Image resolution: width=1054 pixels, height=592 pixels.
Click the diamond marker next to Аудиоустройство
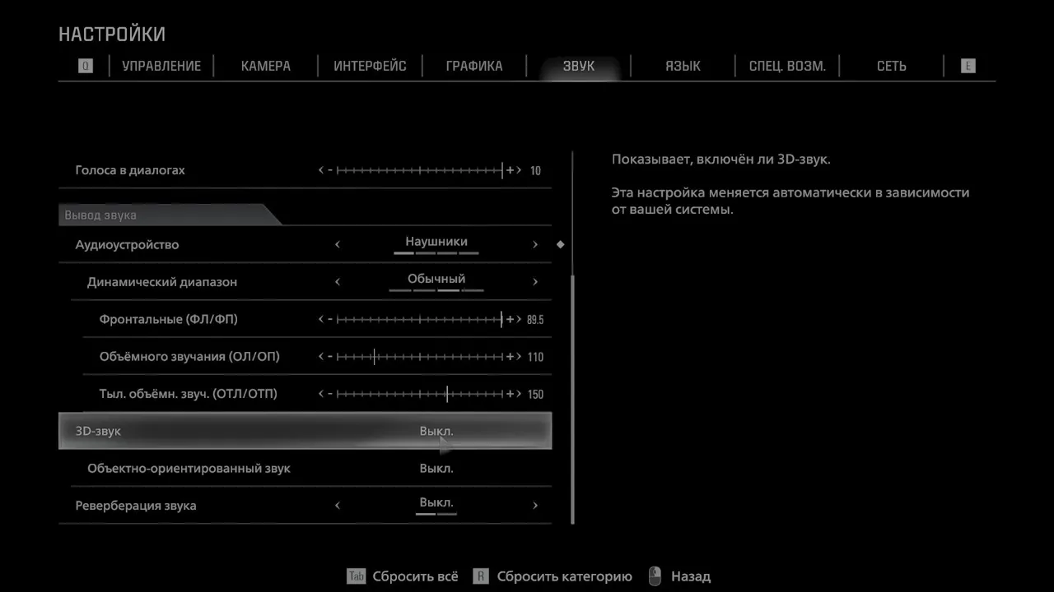tap(561, 244)
